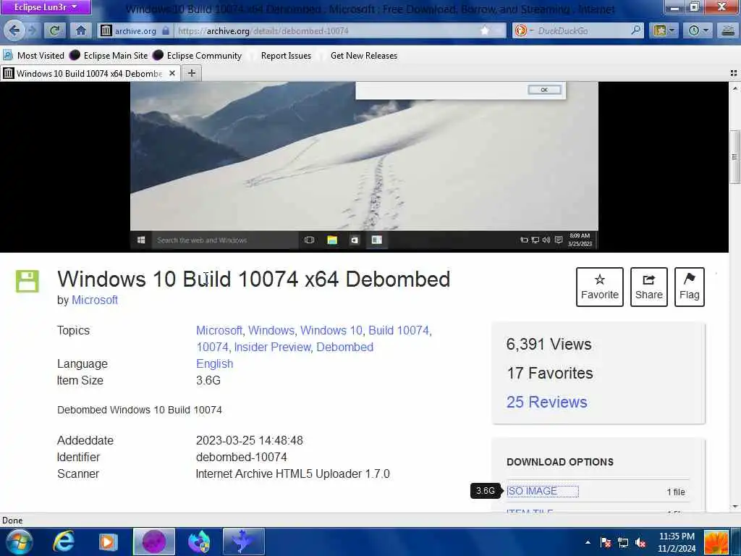Open a new tab with plus button
The image size is (741, 556).
pos(191,73)
